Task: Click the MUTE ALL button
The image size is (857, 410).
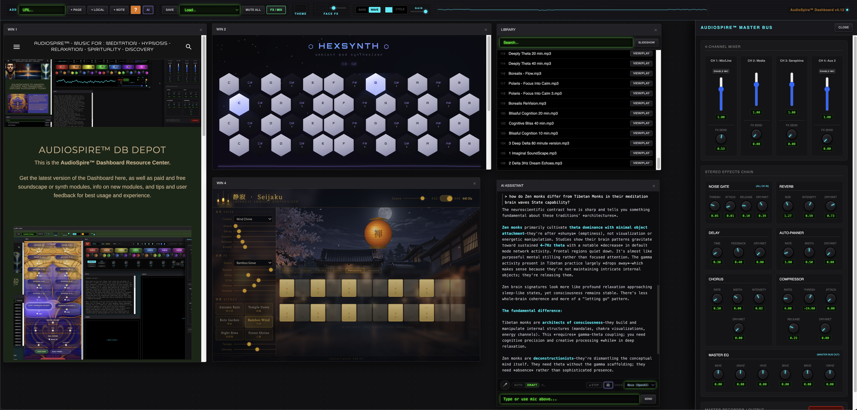Action: [253, 10]
